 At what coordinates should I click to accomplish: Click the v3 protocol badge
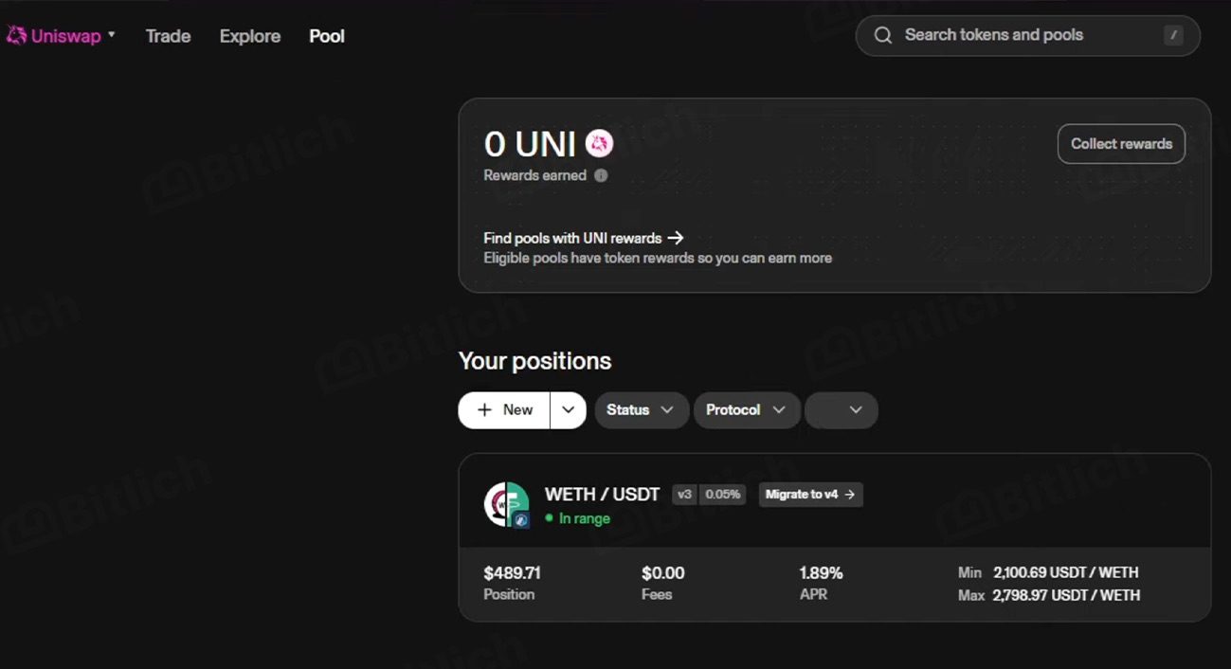click(x=684, y=494)
